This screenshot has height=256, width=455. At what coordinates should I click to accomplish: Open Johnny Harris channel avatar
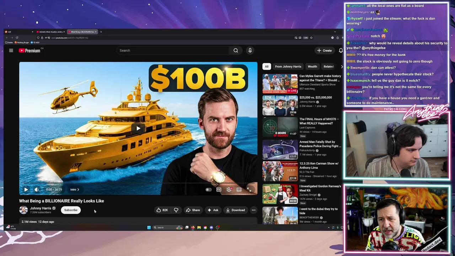[23, 210]
